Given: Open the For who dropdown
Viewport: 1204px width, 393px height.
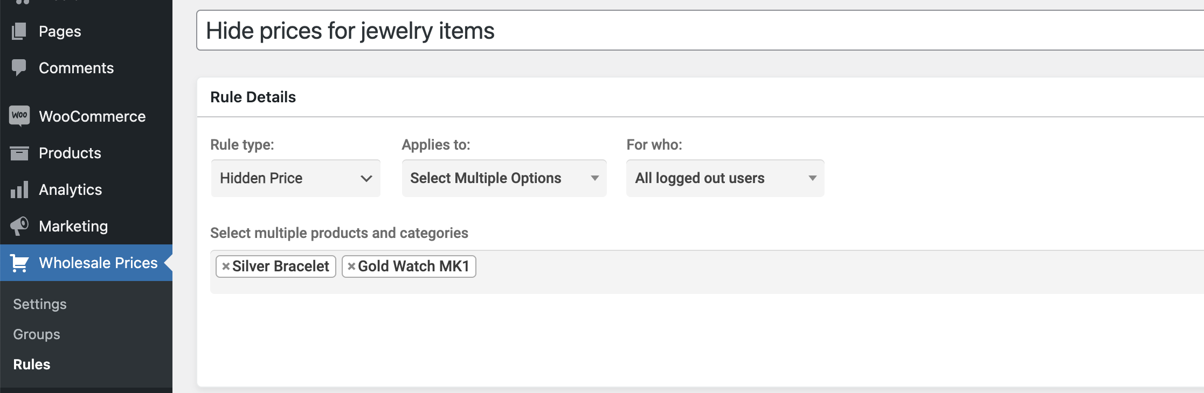Looking at the screenshot, I should (725, 178).
